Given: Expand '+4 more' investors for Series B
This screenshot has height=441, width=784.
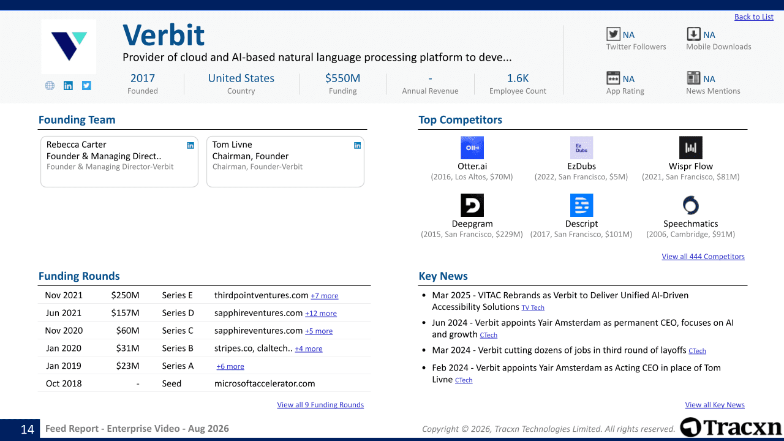Looking at the screenshot, I should point(309,349).
